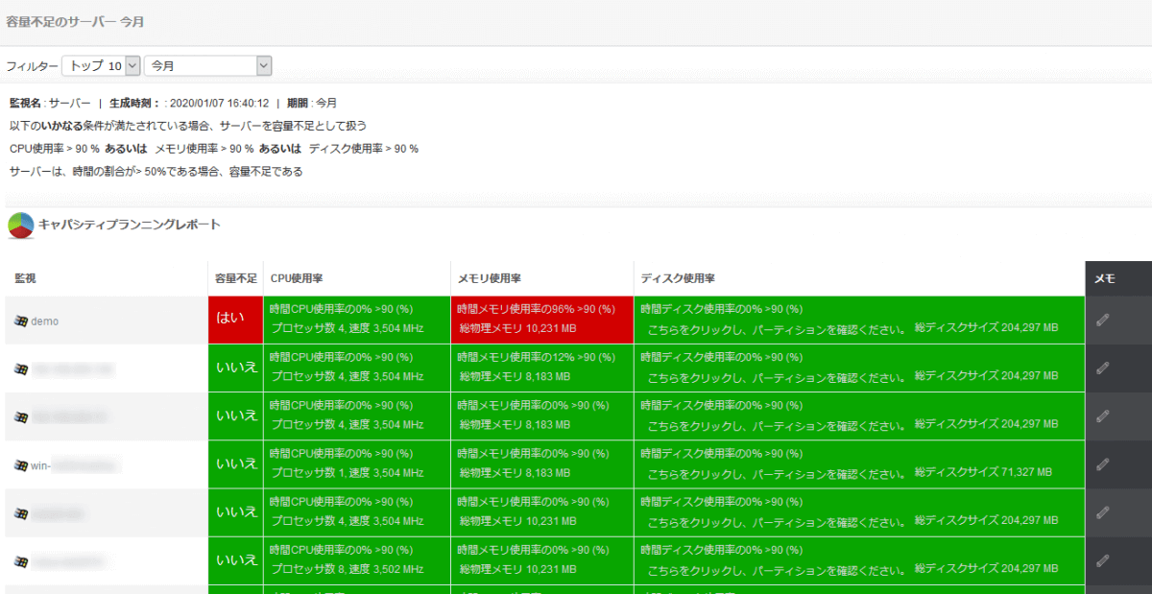Click the 12% memory usage cell
Screen dimensions: 1152x594
pyautogui.click(x=542, y=368)
